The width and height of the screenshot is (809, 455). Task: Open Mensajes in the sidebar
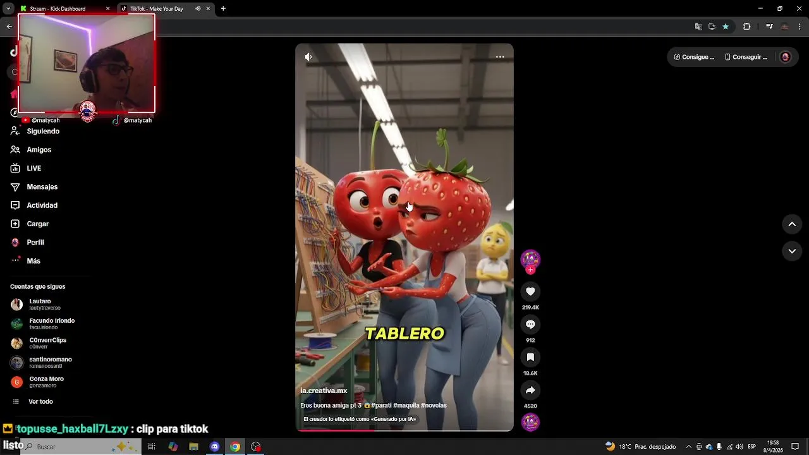[34, 187]
